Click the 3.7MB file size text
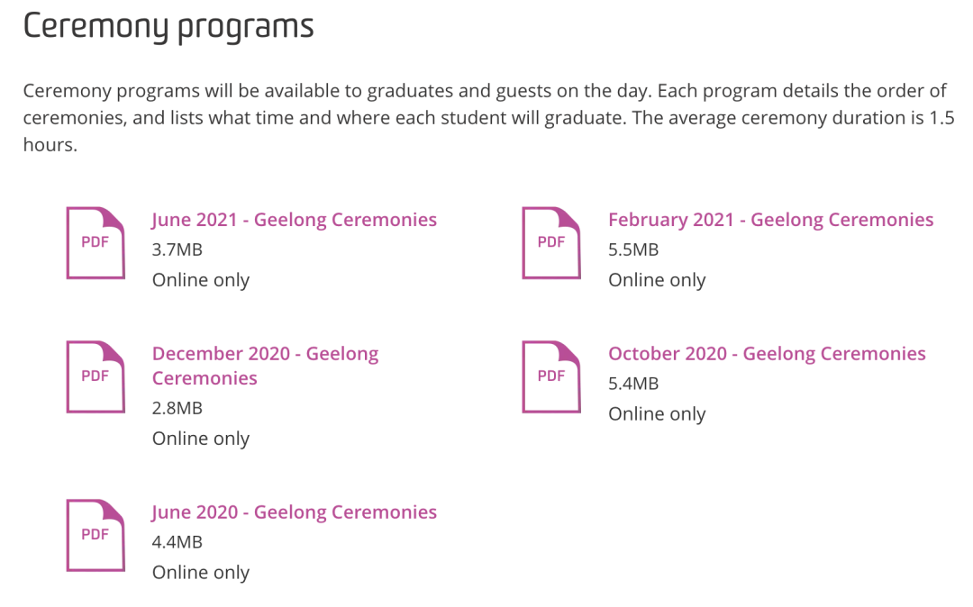Screen dimensions: 973x607 point(177,249)
